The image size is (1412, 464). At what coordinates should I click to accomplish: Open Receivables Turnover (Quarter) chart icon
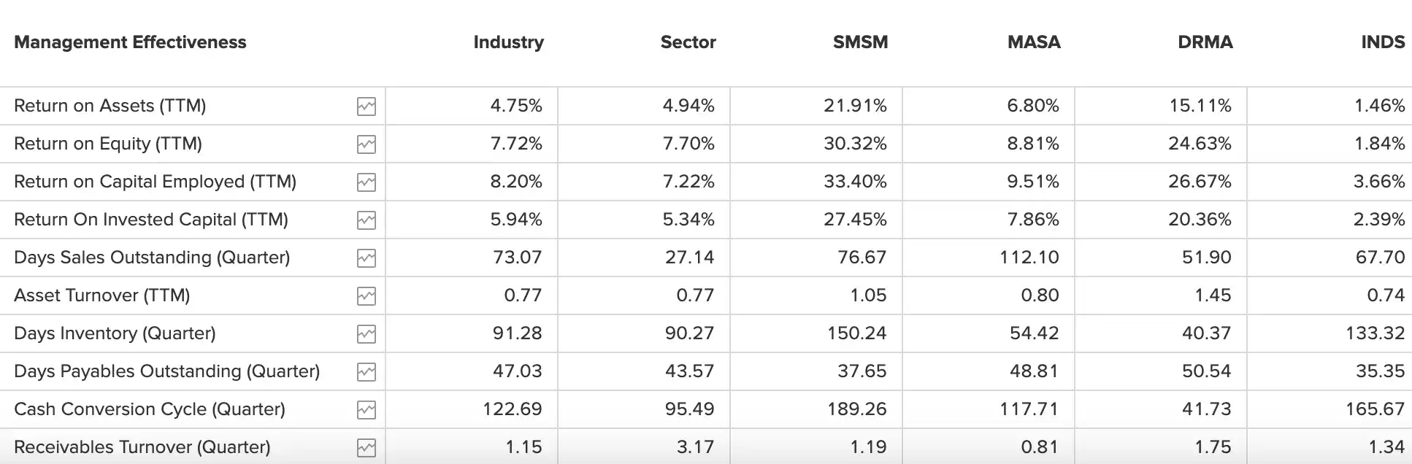pos(367,448)
